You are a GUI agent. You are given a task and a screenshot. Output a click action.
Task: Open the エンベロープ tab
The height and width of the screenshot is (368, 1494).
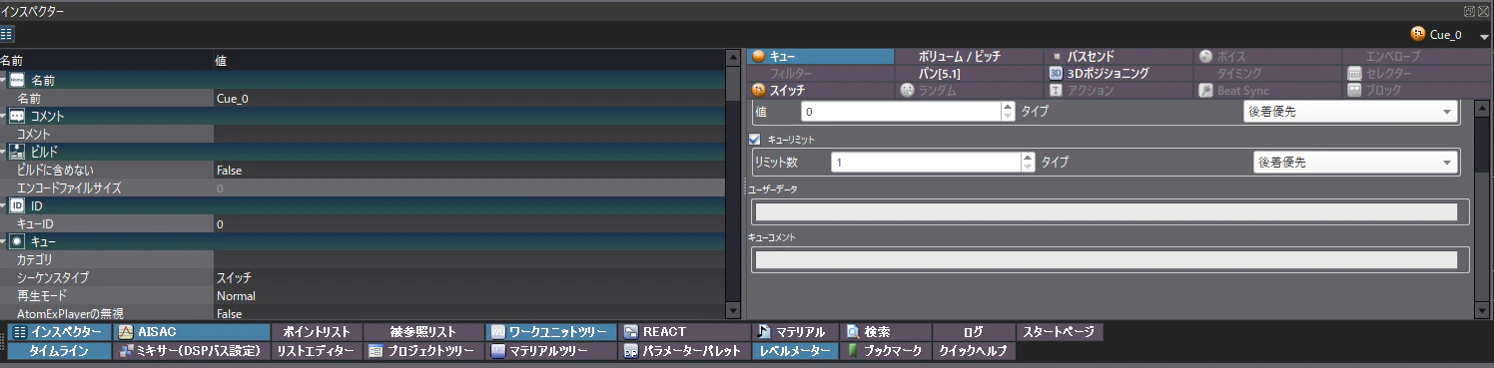(x=1417, y=57)
